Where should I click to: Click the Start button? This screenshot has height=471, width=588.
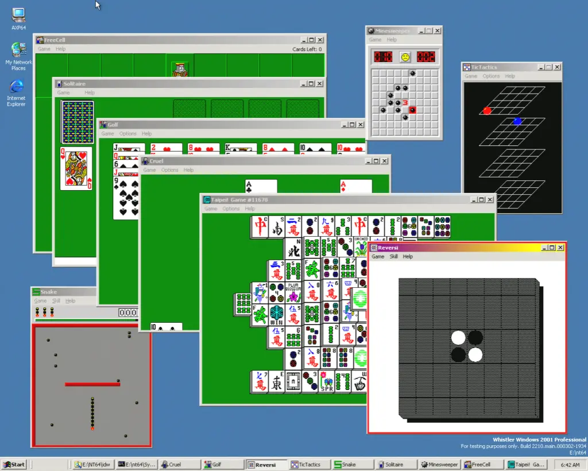click(14, 464)
